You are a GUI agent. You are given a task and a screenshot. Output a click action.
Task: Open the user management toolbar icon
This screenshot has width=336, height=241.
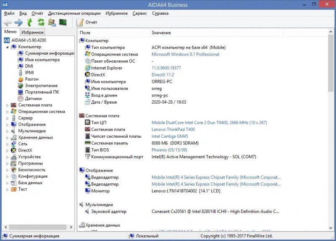click(52, 22)
